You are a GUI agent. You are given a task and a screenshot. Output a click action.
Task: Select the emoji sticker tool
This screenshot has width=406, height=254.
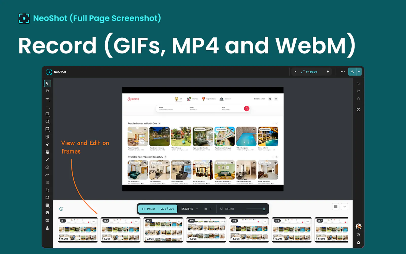pos(47,213)
